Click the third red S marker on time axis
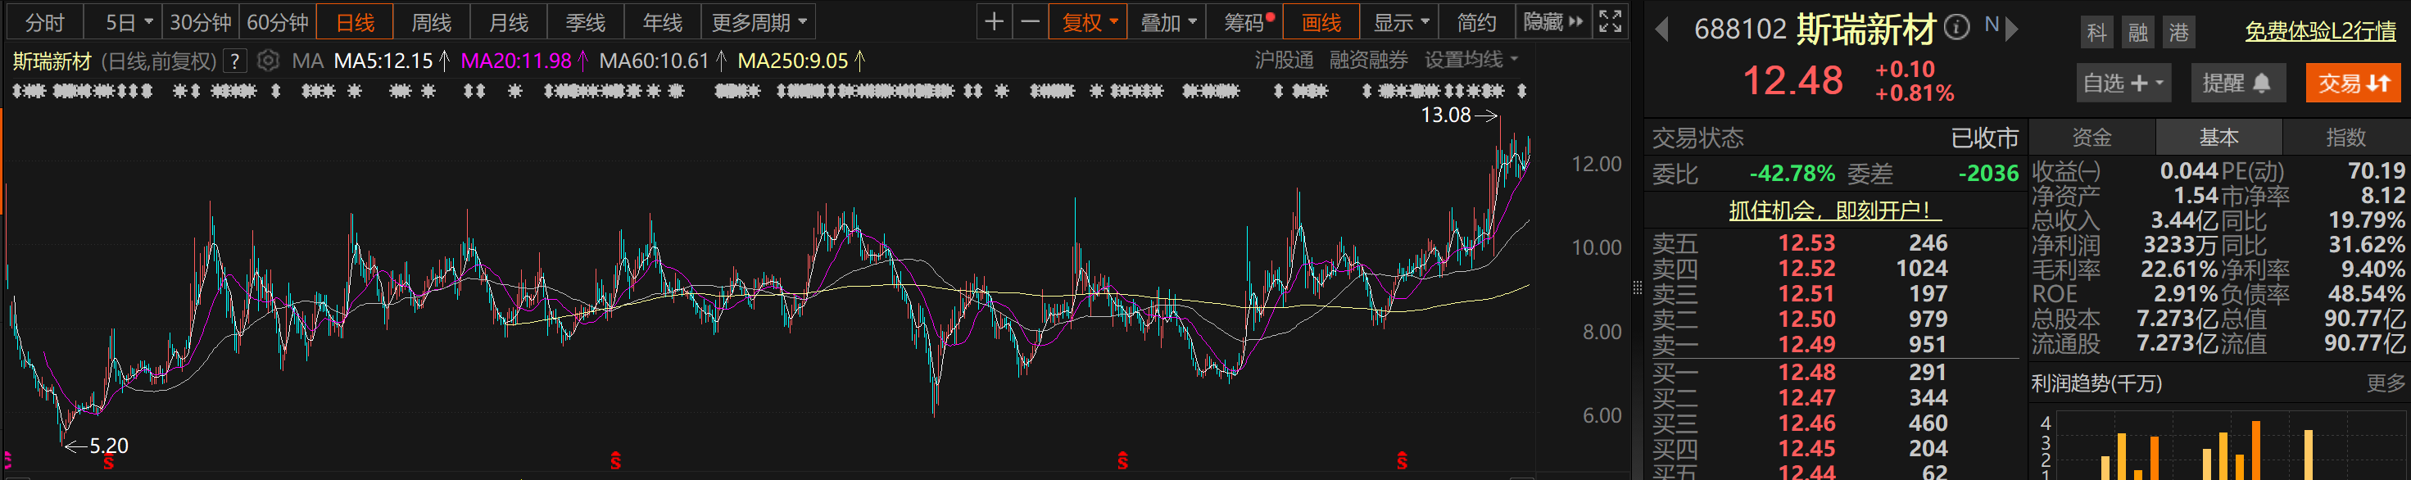 click(x=1122, y=461)
